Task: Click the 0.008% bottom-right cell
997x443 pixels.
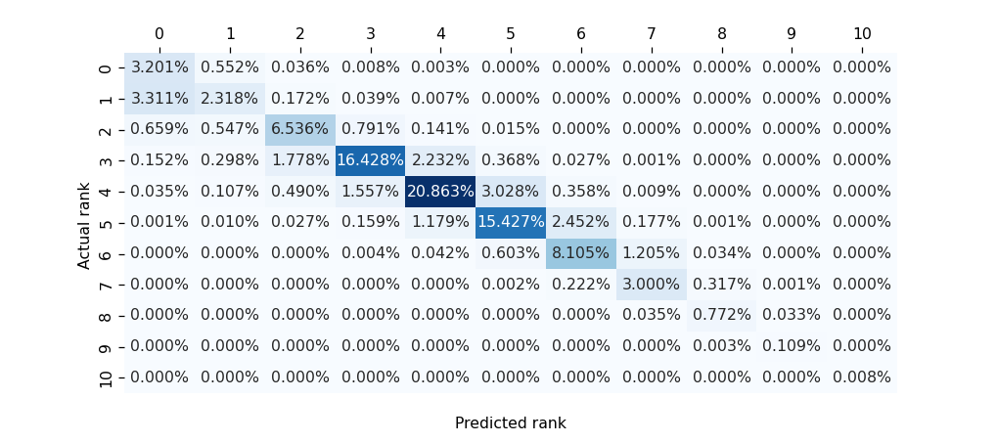Action: (x=862, y=377)
